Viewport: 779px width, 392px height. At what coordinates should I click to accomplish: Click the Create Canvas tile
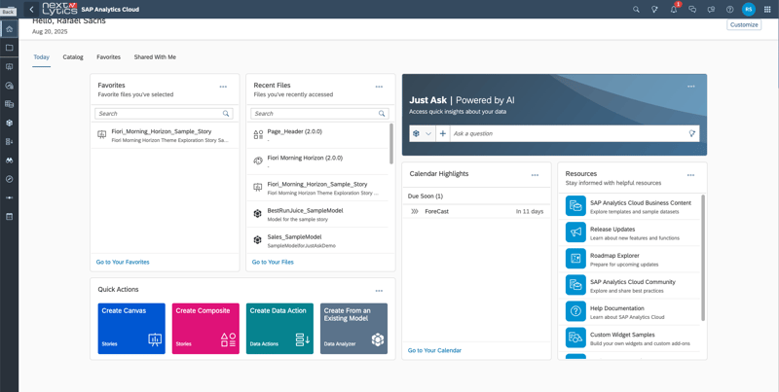131,329
